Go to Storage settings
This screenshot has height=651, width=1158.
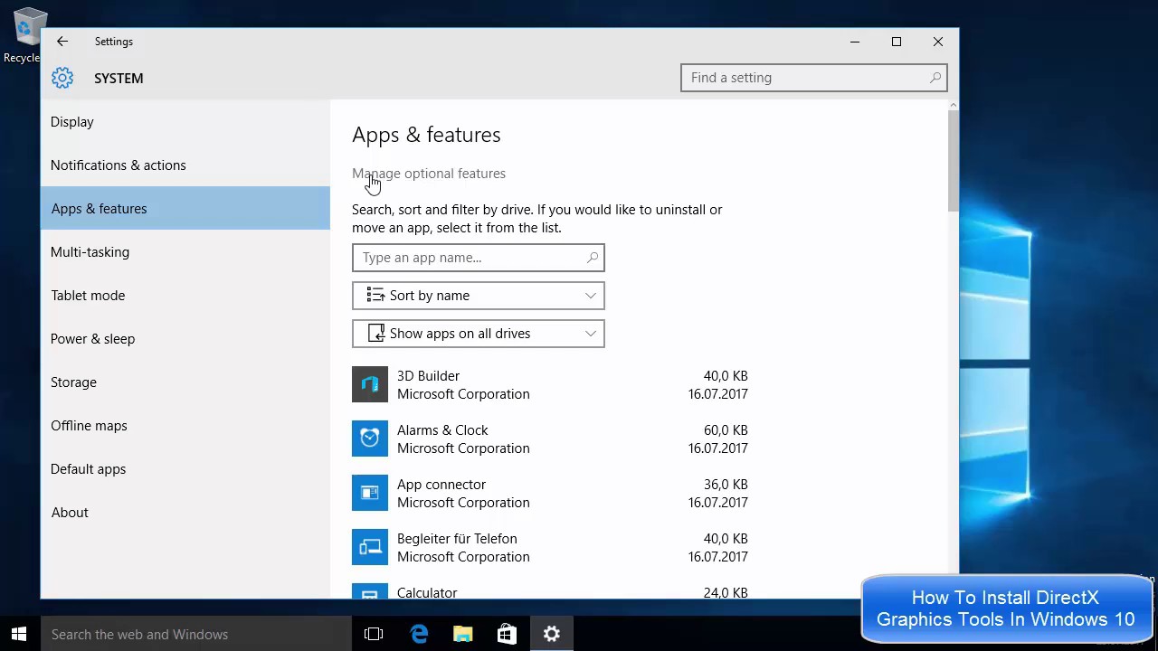(x=185, y=382)
